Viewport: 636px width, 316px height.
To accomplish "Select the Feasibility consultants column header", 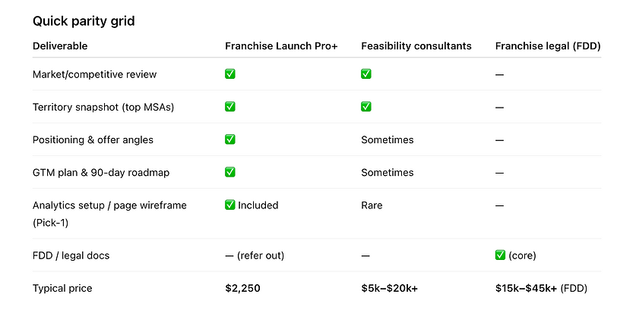I will pyautogui.click(x=416, y=46).
